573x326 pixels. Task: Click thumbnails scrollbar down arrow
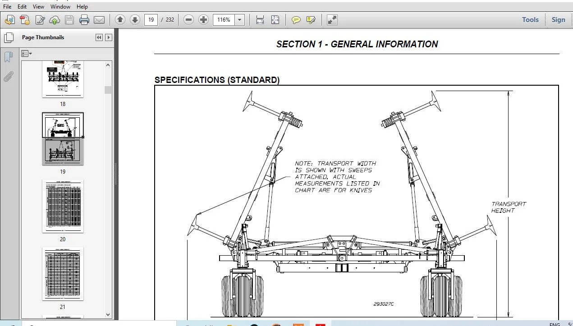pyautogui.click(x=108, y=315)
